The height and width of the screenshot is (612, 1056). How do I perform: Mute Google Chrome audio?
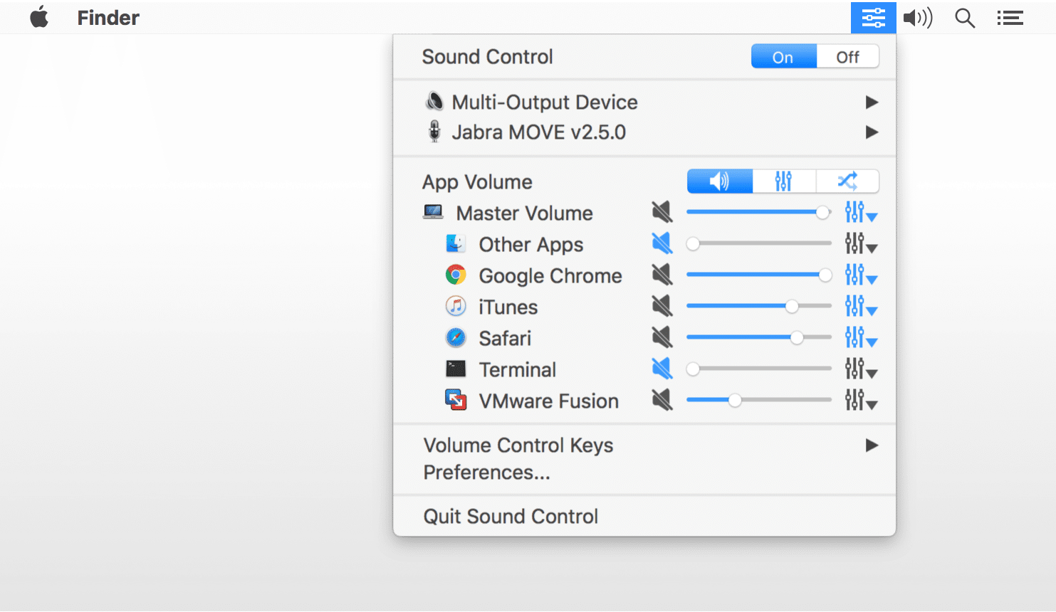[x=662, y=275]
